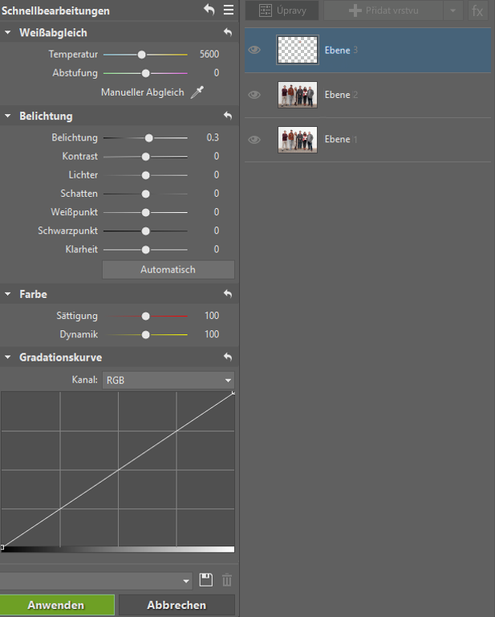Reset the Farbe section
495x617 pixels.
coord(228,295)
